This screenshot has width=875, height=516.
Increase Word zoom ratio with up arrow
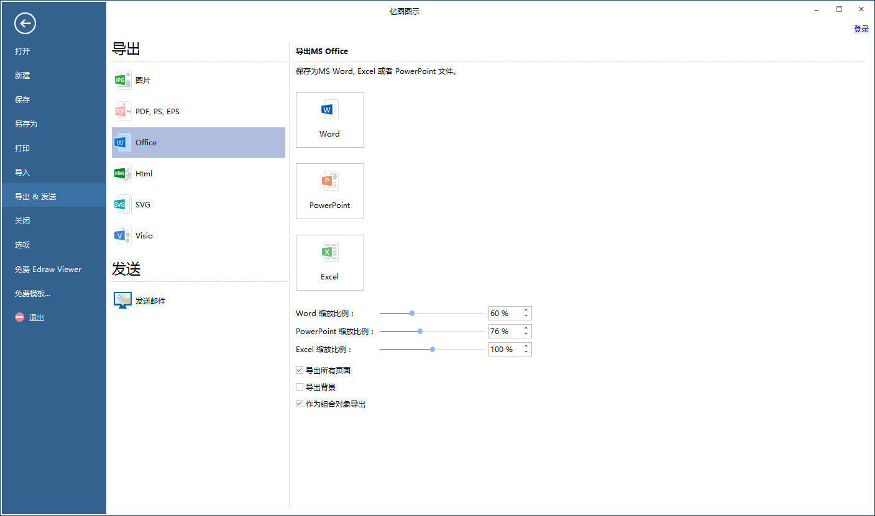[526, 310]
